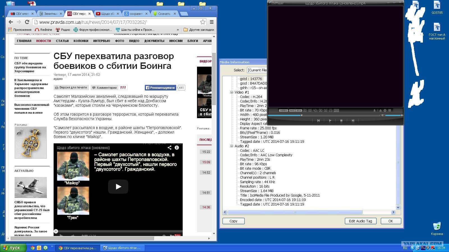Reload the pravda.com.ua page
This screenshot has height=252, width=449.
tap(27, 22)
